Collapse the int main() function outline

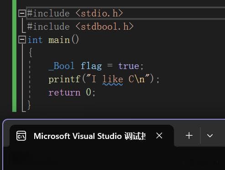(22, 40)
